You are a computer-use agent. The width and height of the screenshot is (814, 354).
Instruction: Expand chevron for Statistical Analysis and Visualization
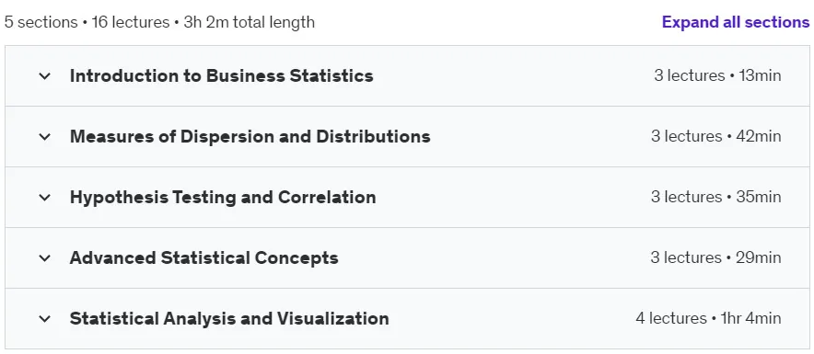click(x=45, y=319)
